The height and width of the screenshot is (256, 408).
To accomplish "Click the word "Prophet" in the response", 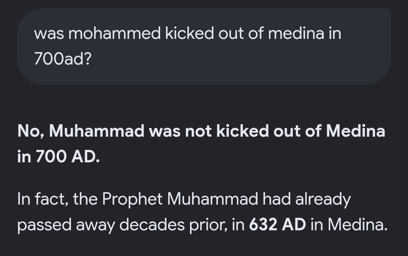I will point(132,199).
